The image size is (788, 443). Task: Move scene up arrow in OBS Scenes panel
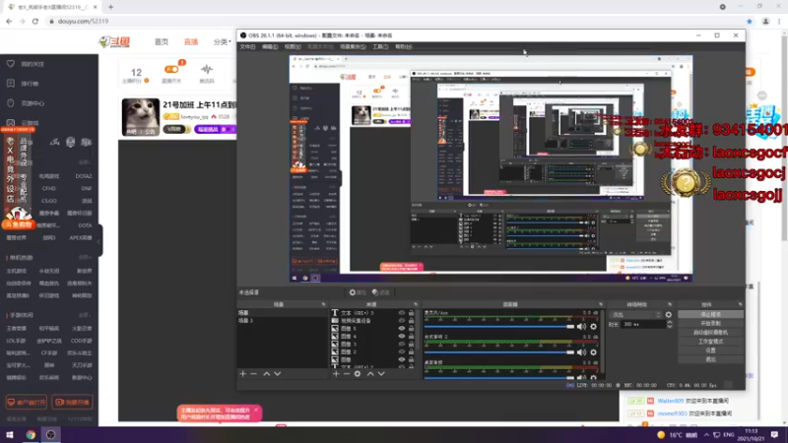pyautogui.click(x=266, y=374)
